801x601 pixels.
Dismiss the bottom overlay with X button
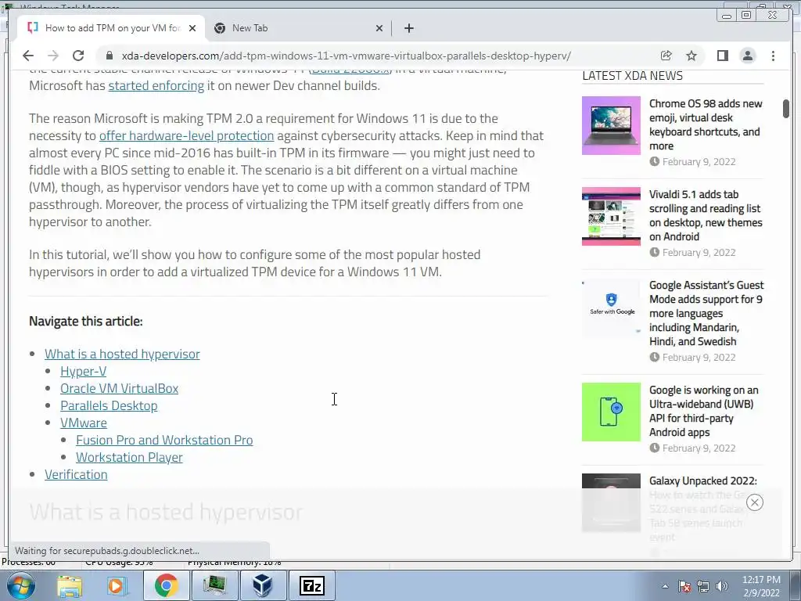click(755, 502)
